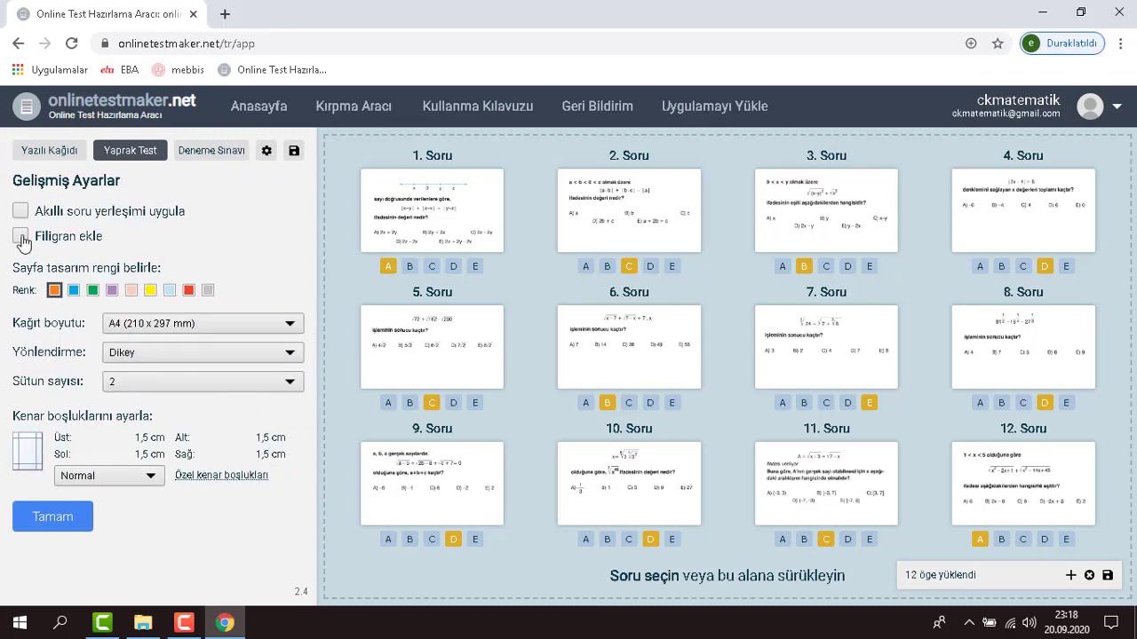The height and width of the screenshot is (639, 1137).
Task: Expand hidden system tray icons
Action: [968, 622]
